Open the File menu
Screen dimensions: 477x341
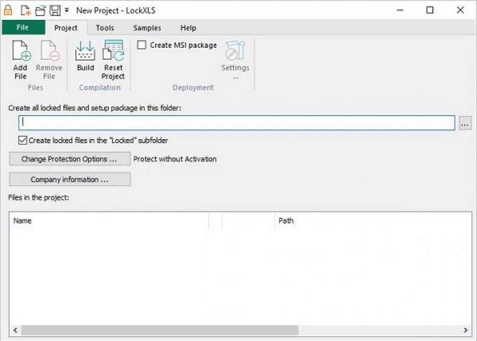tap(23, 27)
